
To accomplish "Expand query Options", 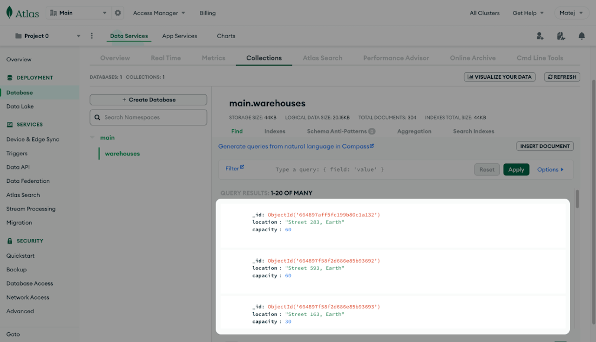I will click(550, 169).
